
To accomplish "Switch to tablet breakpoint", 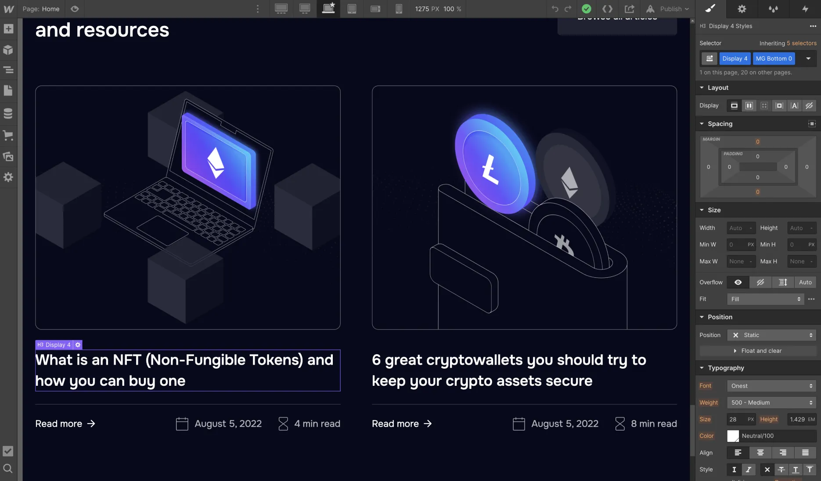I will point(352,9).
